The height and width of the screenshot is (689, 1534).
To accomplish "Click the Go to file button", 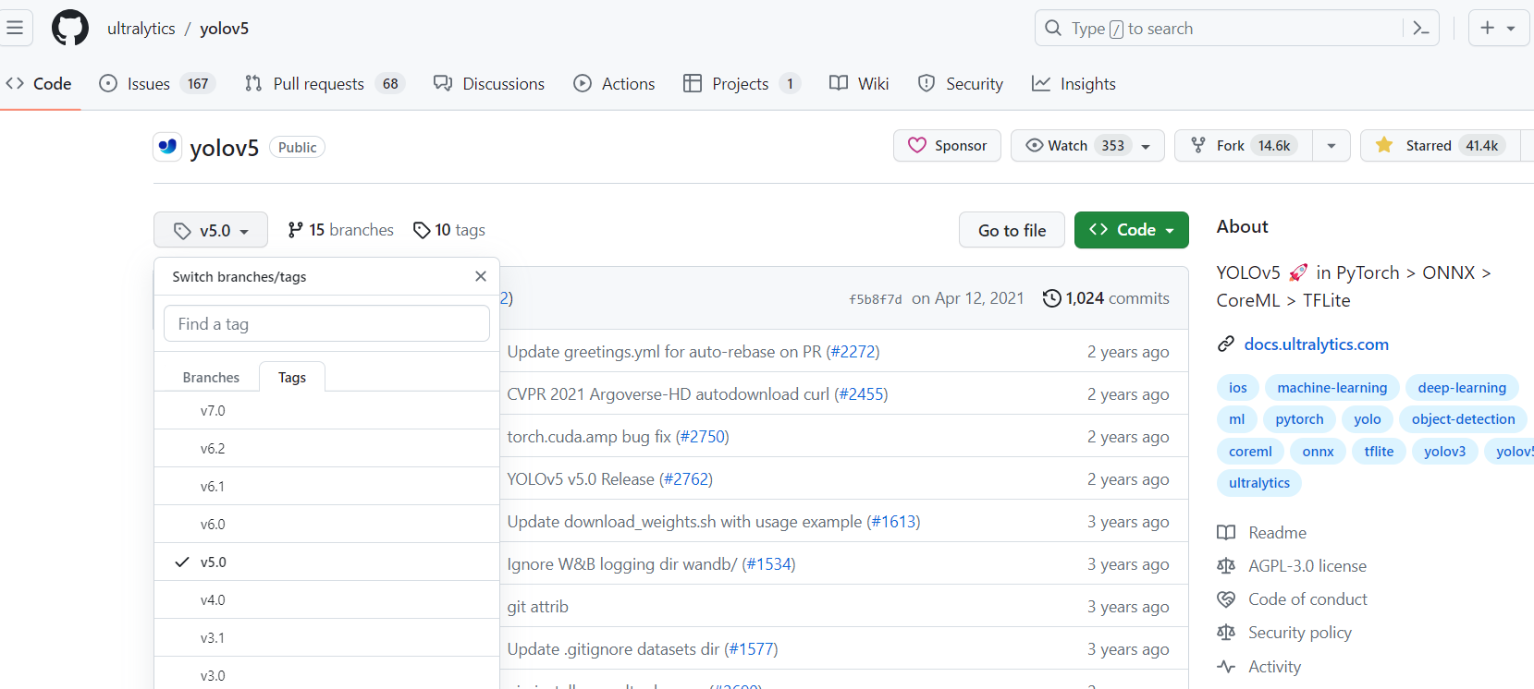I will pos(1012,230).
